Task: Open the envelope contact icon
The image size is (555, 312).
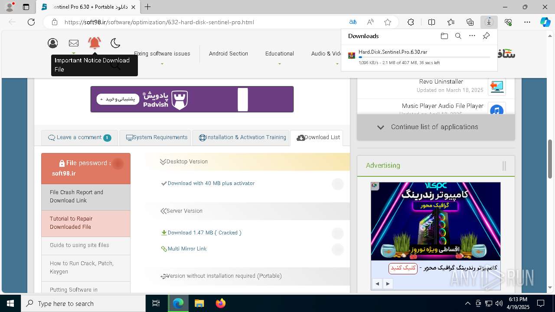Action: coord(74,43)
